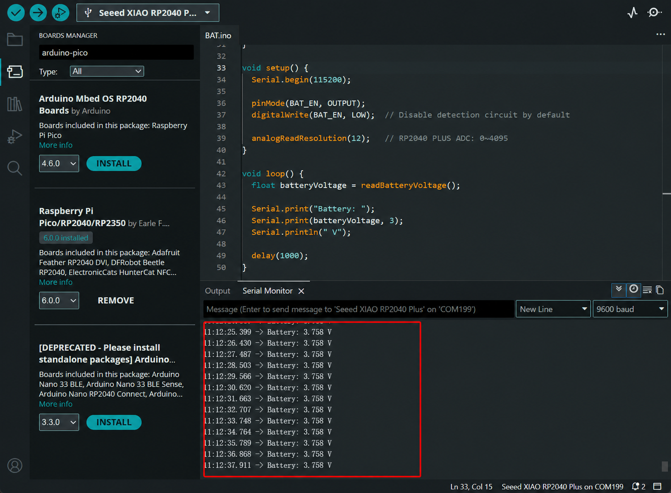
Task: Click the pinMode(BAT_EN, OUTPUT) code line
Action: (308, 103)
